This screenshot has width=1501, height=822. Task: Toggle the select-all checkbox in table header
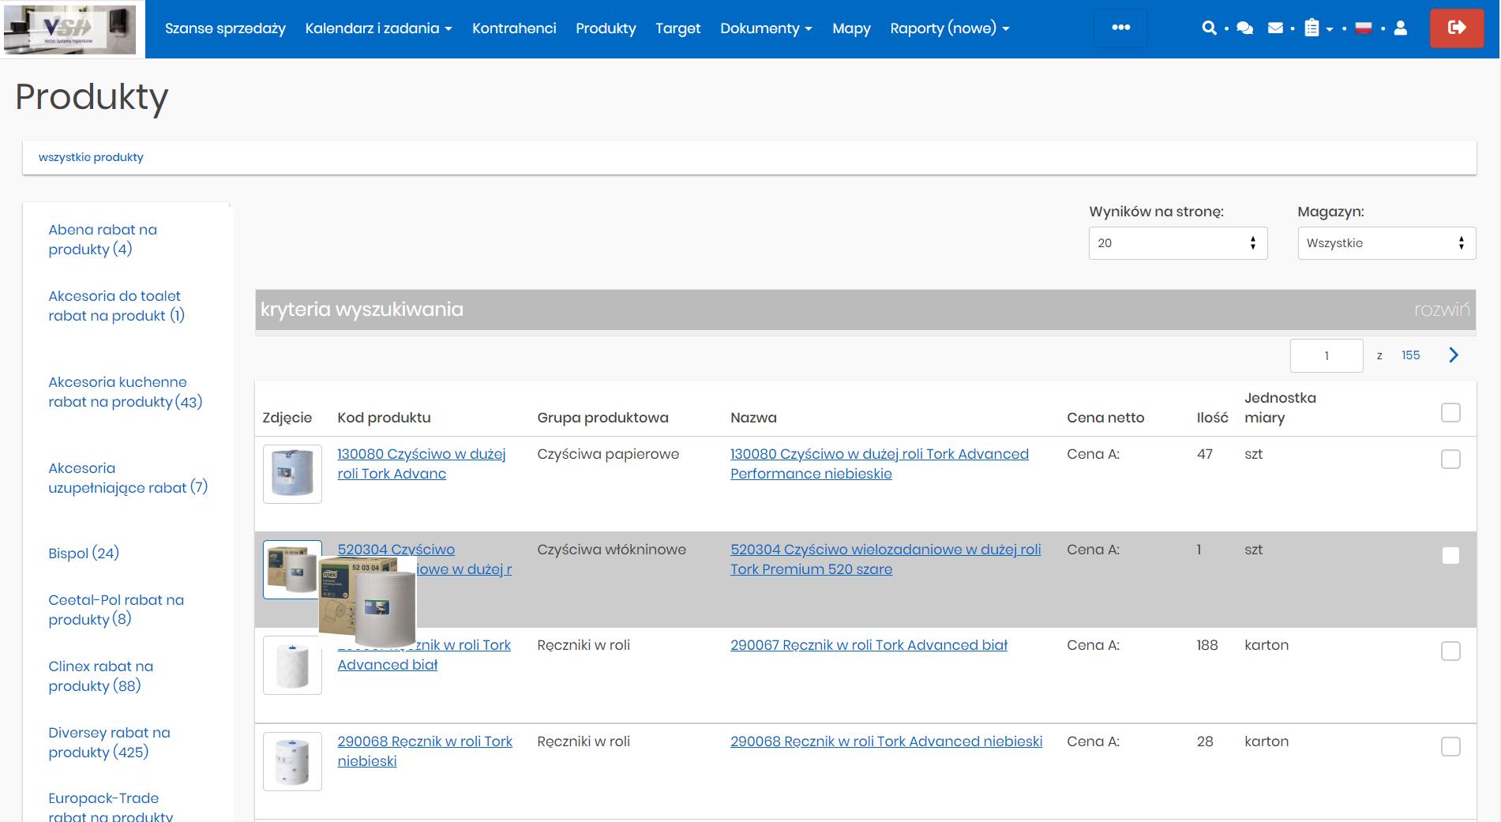click(1450, 412)
